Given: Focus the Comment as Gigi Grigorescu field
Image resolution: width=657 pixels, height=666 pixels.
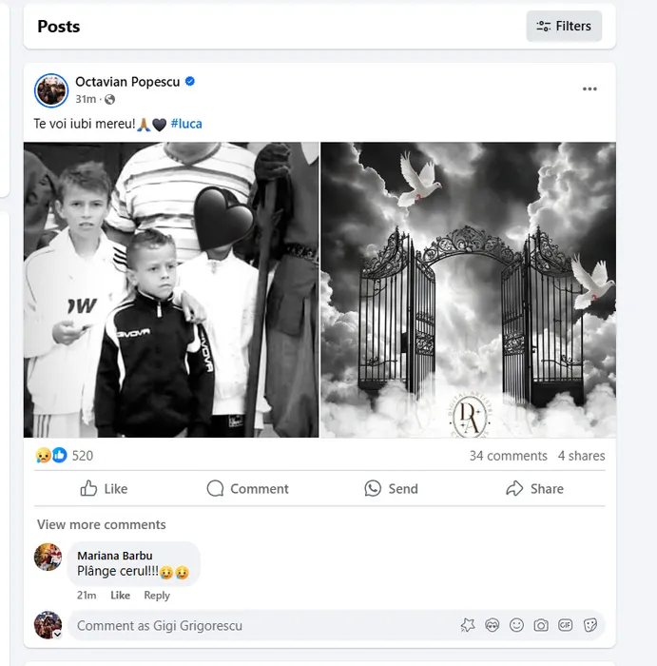Looking at the screenshot, I should pos(257,625).
